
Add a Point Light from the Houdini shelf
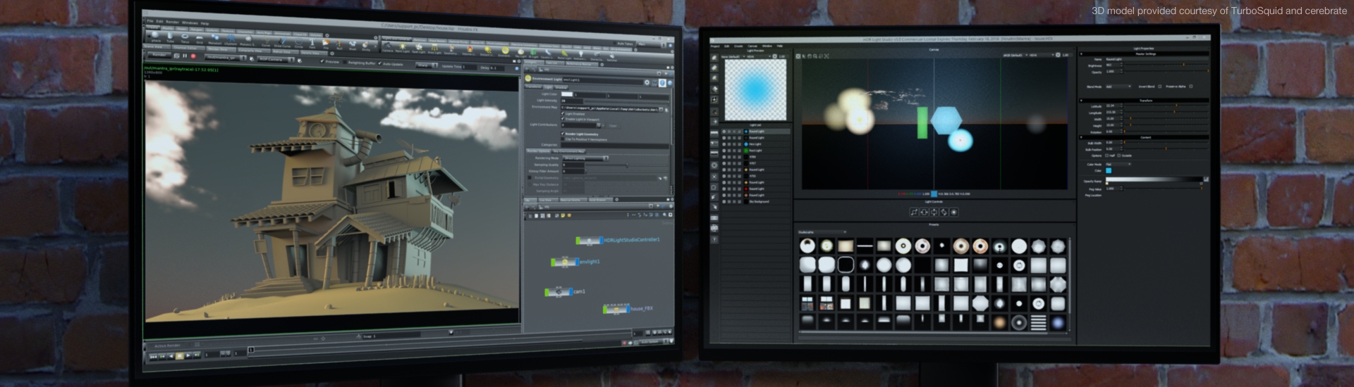[403, 48]
